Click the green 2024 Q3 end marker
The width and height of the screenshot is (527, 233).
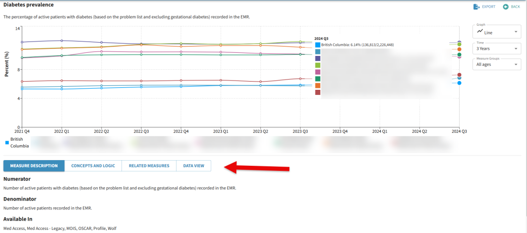pyautogui.click(x=459, y=54)
